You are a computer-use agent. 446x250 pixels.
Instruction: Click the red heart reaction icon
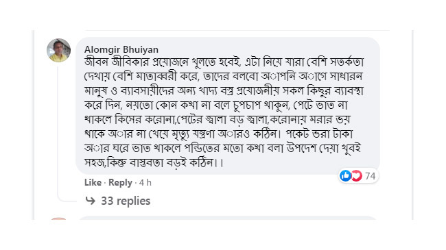point(357,176)
